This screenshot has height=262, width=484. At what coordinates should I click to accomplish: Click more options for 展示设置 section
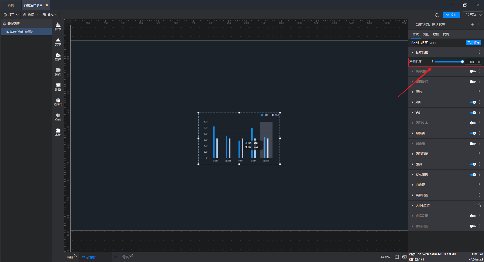(479, 195)
